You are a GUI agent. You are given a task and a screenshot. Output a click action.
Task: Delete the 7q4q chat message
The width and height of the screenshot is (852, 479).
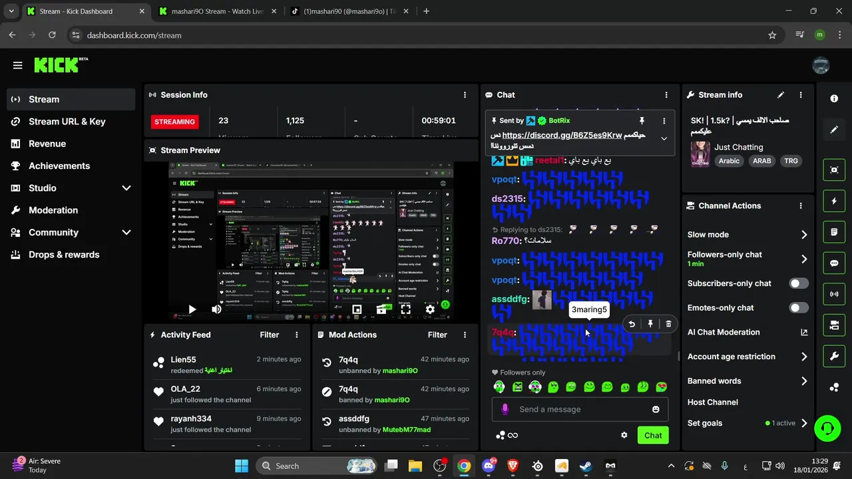[668, 324]
